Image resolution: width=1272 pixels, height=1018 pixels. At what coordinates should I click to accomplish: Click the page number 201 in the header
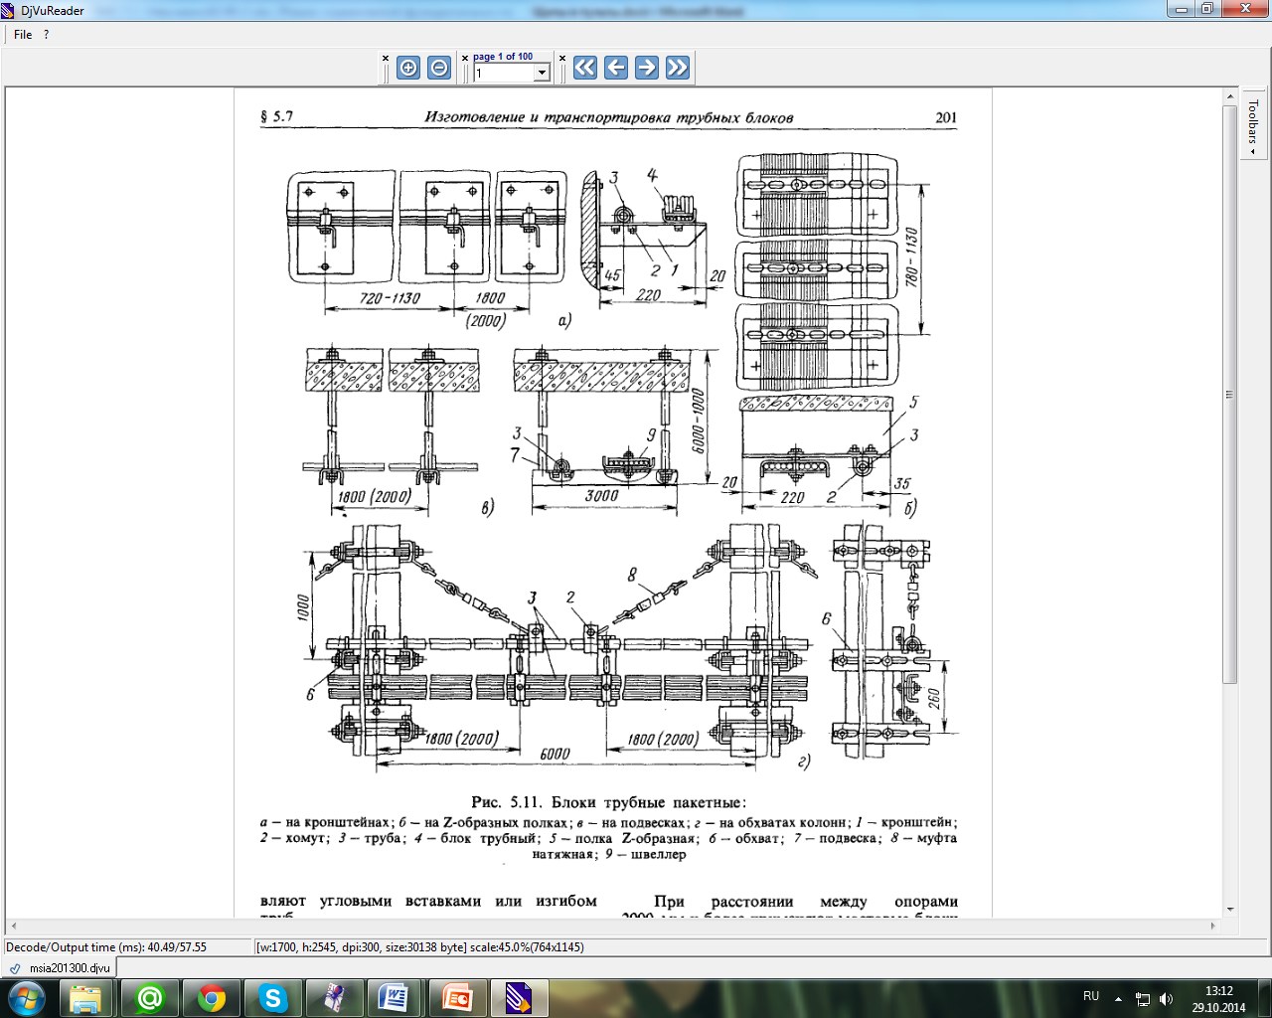pos(946,117)
